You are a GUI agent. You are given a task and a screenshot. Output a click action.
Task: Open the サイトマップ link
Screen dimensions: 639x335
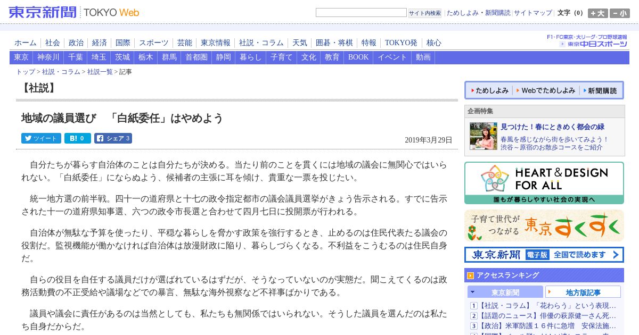click(x=533, y=13)
